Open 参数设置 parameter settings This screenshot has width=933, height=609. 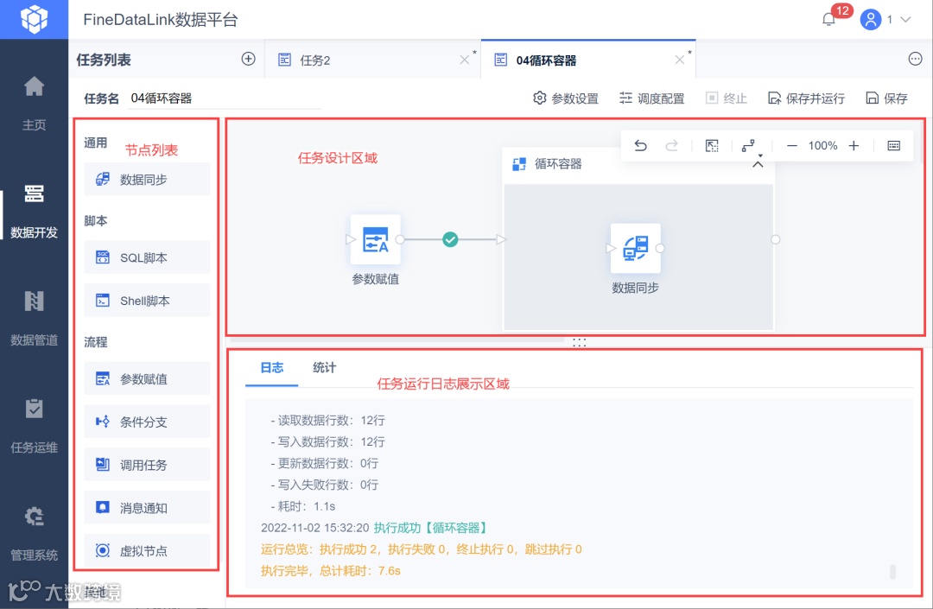point(566,98)
